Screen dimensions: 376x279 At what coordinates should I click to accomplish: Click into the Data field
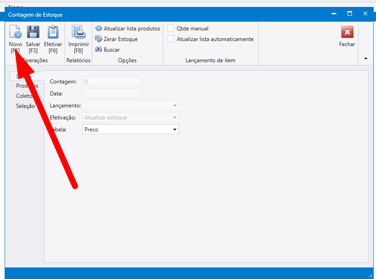(112, 93)
